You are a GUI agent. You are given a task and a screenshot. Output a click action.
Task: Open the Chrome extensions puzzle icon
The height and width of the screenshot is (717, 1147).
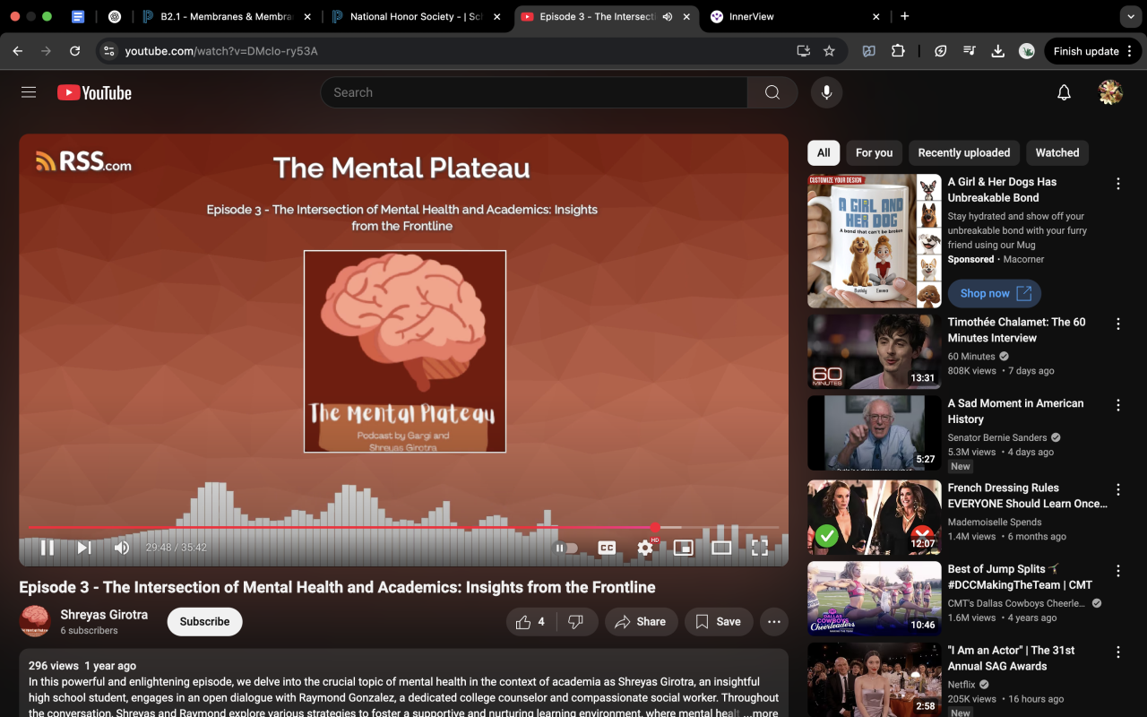(898, 51)
